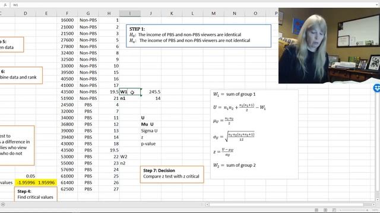Viewport: 380px width, 213px height.
Task: Select rank 19.5 cell beside Non-PBS 43500
Action: (x=109, y=92)
